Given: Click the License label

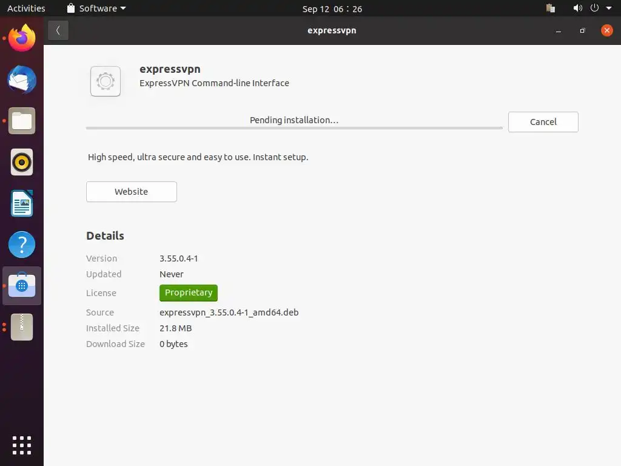Looking at the screenshot, I should tap(101, 293).
